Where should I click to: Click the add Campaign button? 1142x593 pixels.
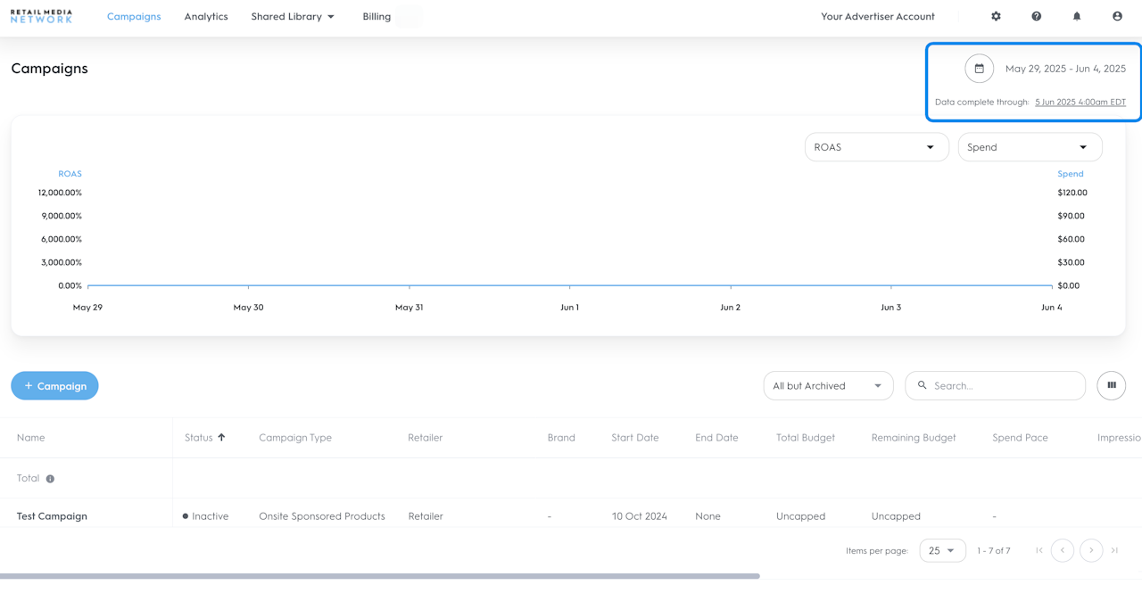(54, 385)
